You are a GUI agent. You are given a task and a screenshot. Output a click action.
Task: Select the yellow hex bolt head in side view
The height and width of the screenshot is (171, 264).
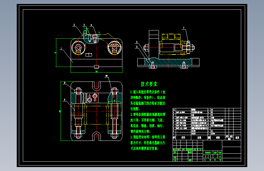coord(171,37)
